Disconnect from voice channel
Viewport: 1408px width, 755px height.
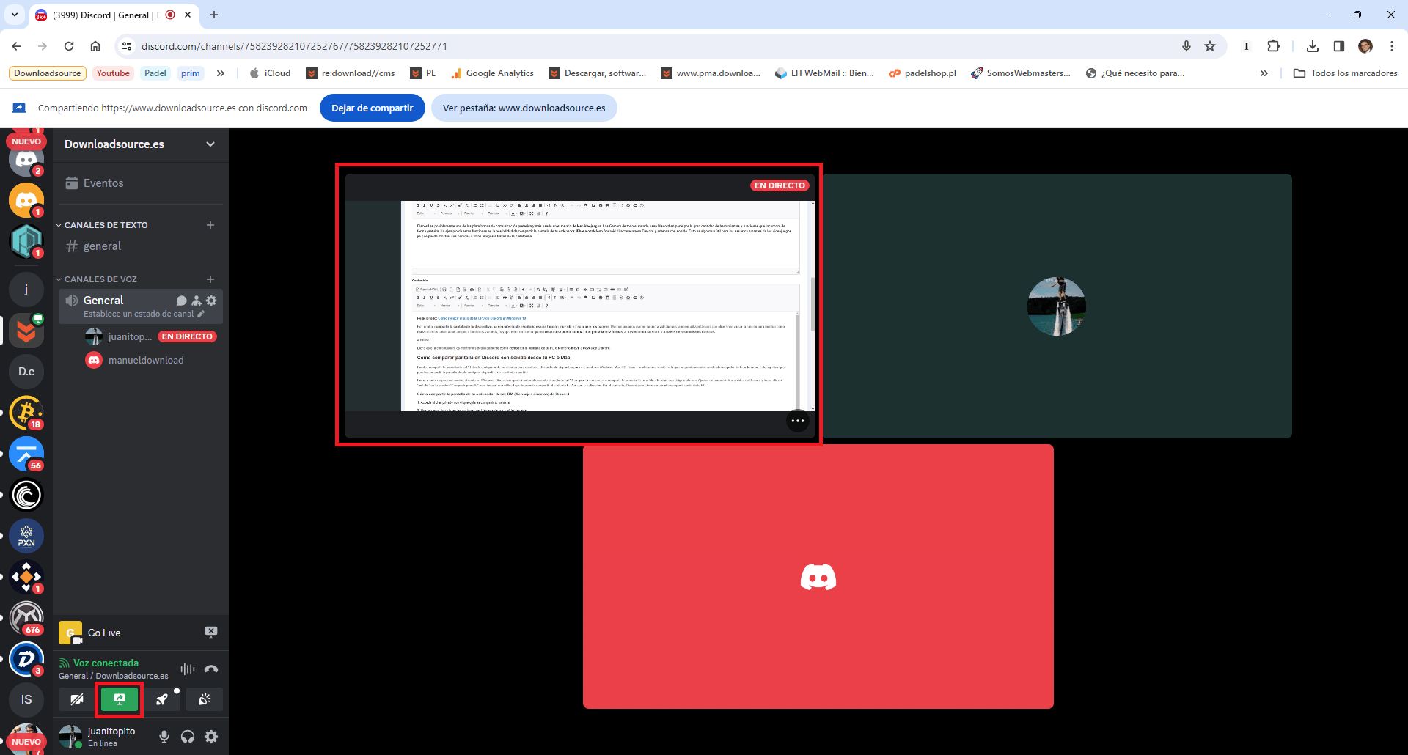click(x=211, y=669)
